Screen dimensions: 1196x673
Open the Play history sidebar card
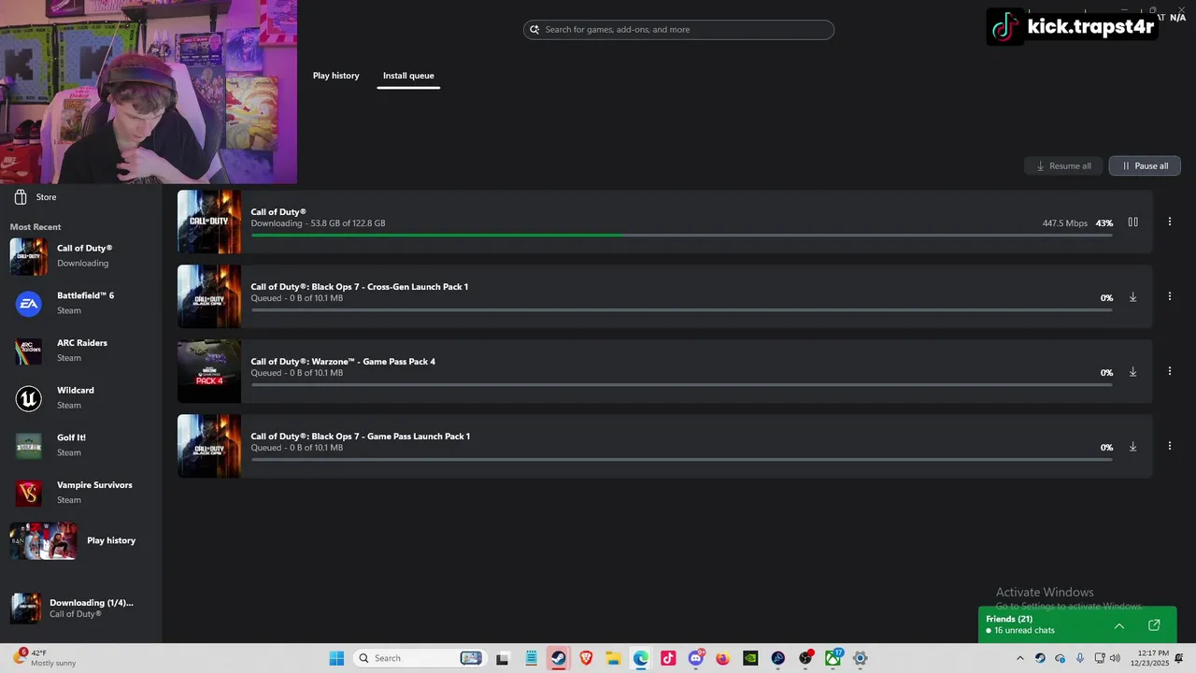81,540
